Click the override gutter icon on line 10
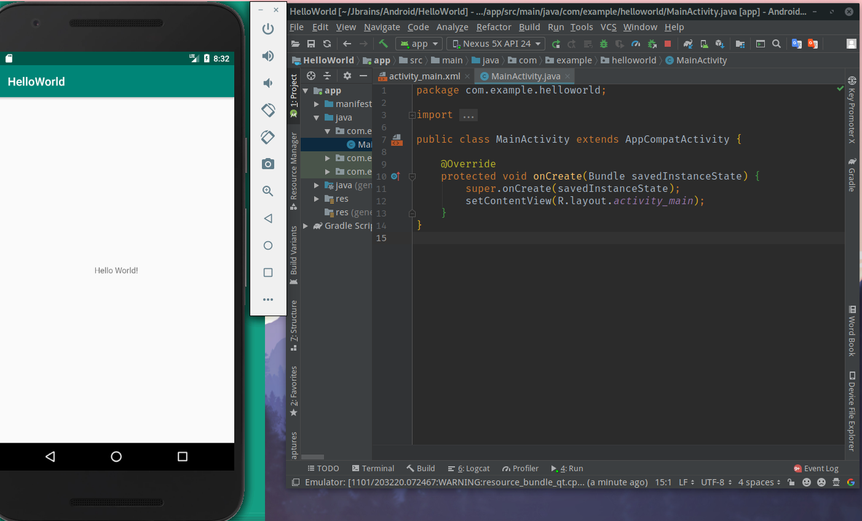Viewport: 862px width, 521px height. pyautogui.click(x=395, y=177)
